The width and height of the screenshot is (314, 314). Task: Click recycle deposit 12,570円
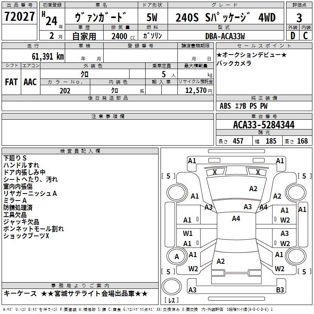[199, 91]
